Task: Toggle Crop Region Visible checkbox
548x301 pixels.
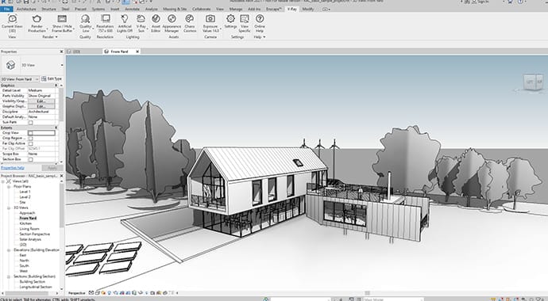Action: point(31,138)
